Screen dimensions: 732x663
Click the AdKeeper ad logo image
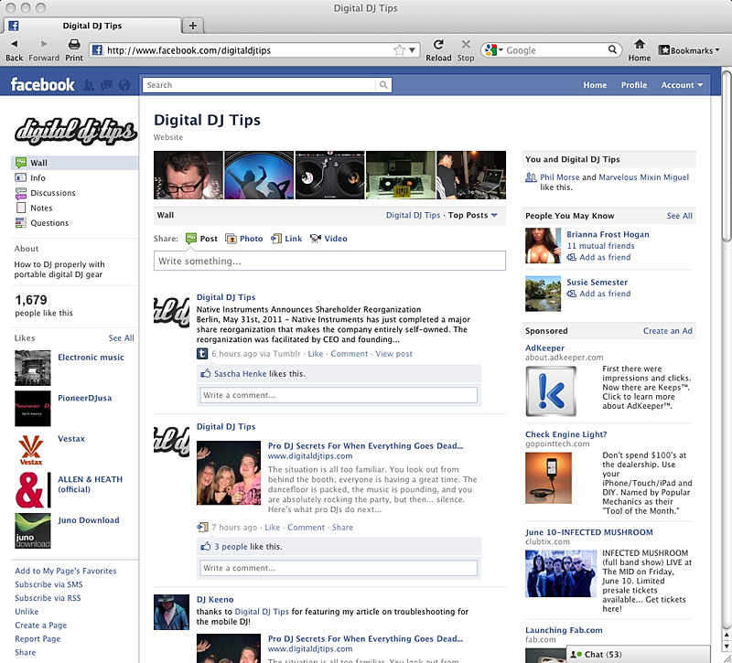(551, 391)
